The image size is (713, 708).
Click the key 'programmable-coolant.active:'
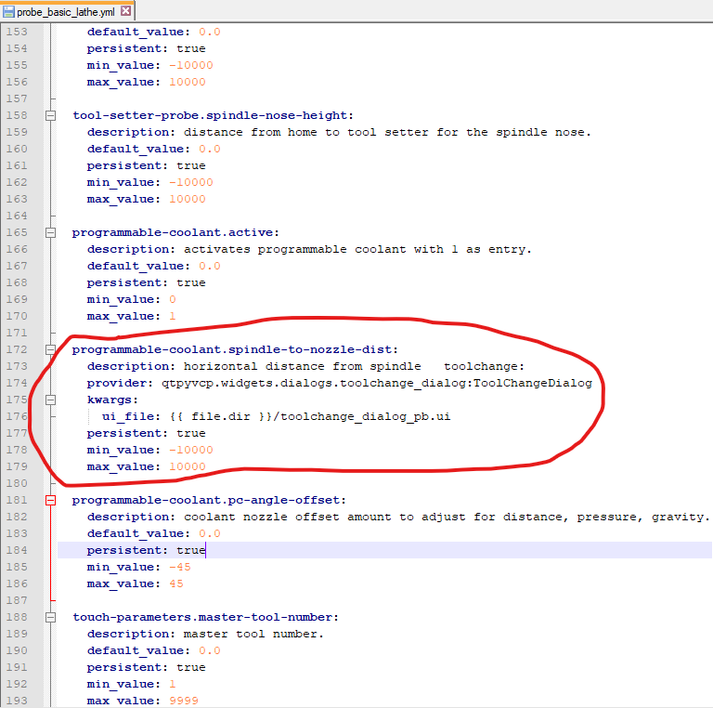click(x=175, y=232)
